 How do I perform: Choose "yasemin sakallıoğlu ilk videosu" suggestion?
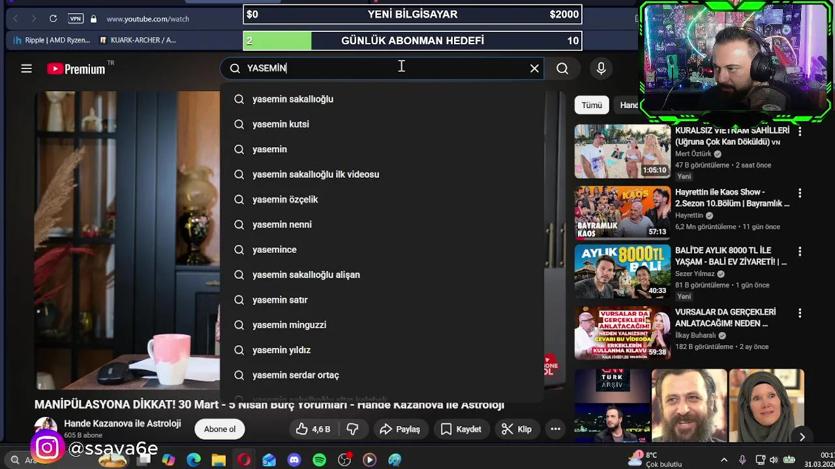click(382, 174)
